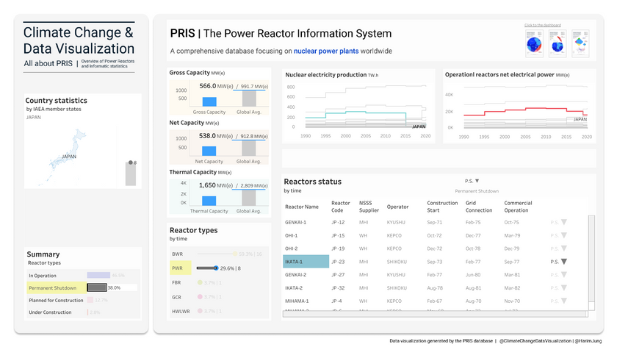Click the P.S. triangle marker in the IKATA-2 row
This screenshot has height=347, width=617.
(564, 288)
